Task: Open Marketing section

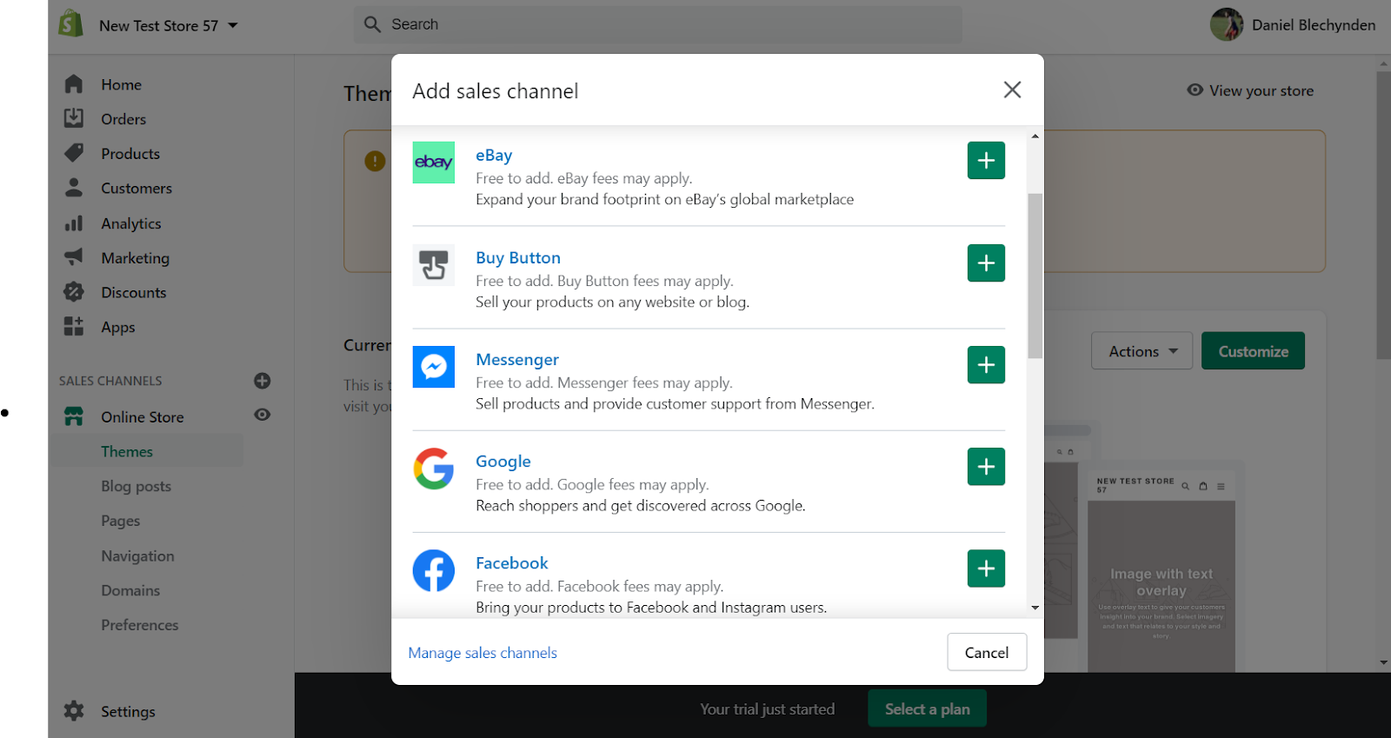Action: (x=135, y=258)
